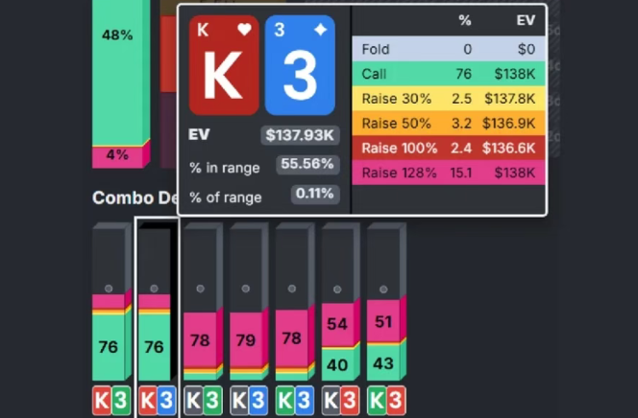Click the bar showing 54 raise percent

pyautogui.click(x=339, y=325)
